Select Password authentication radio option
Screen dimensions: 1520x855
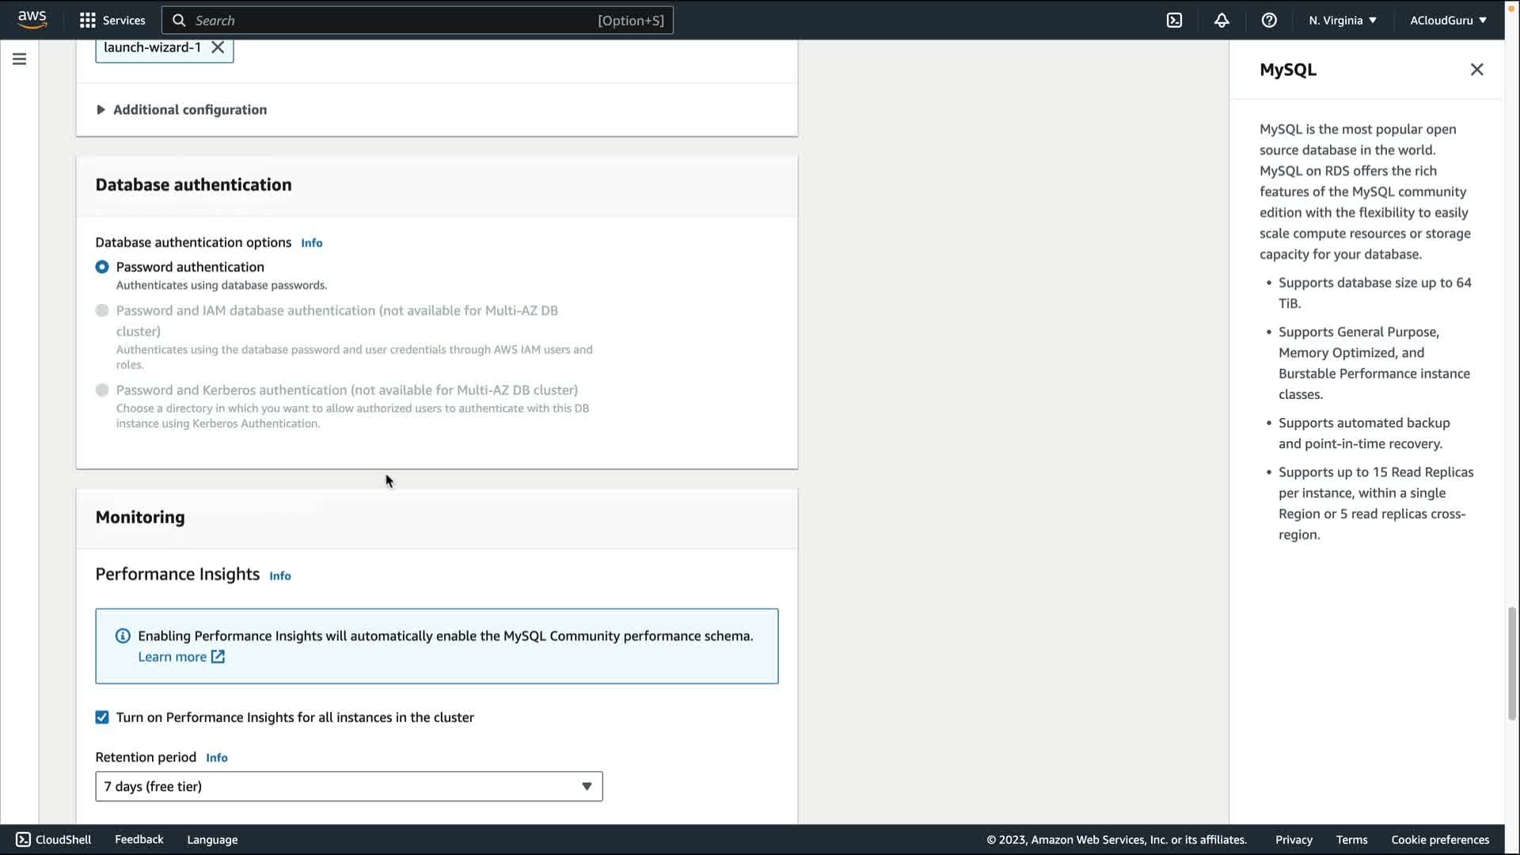[102, 268]
